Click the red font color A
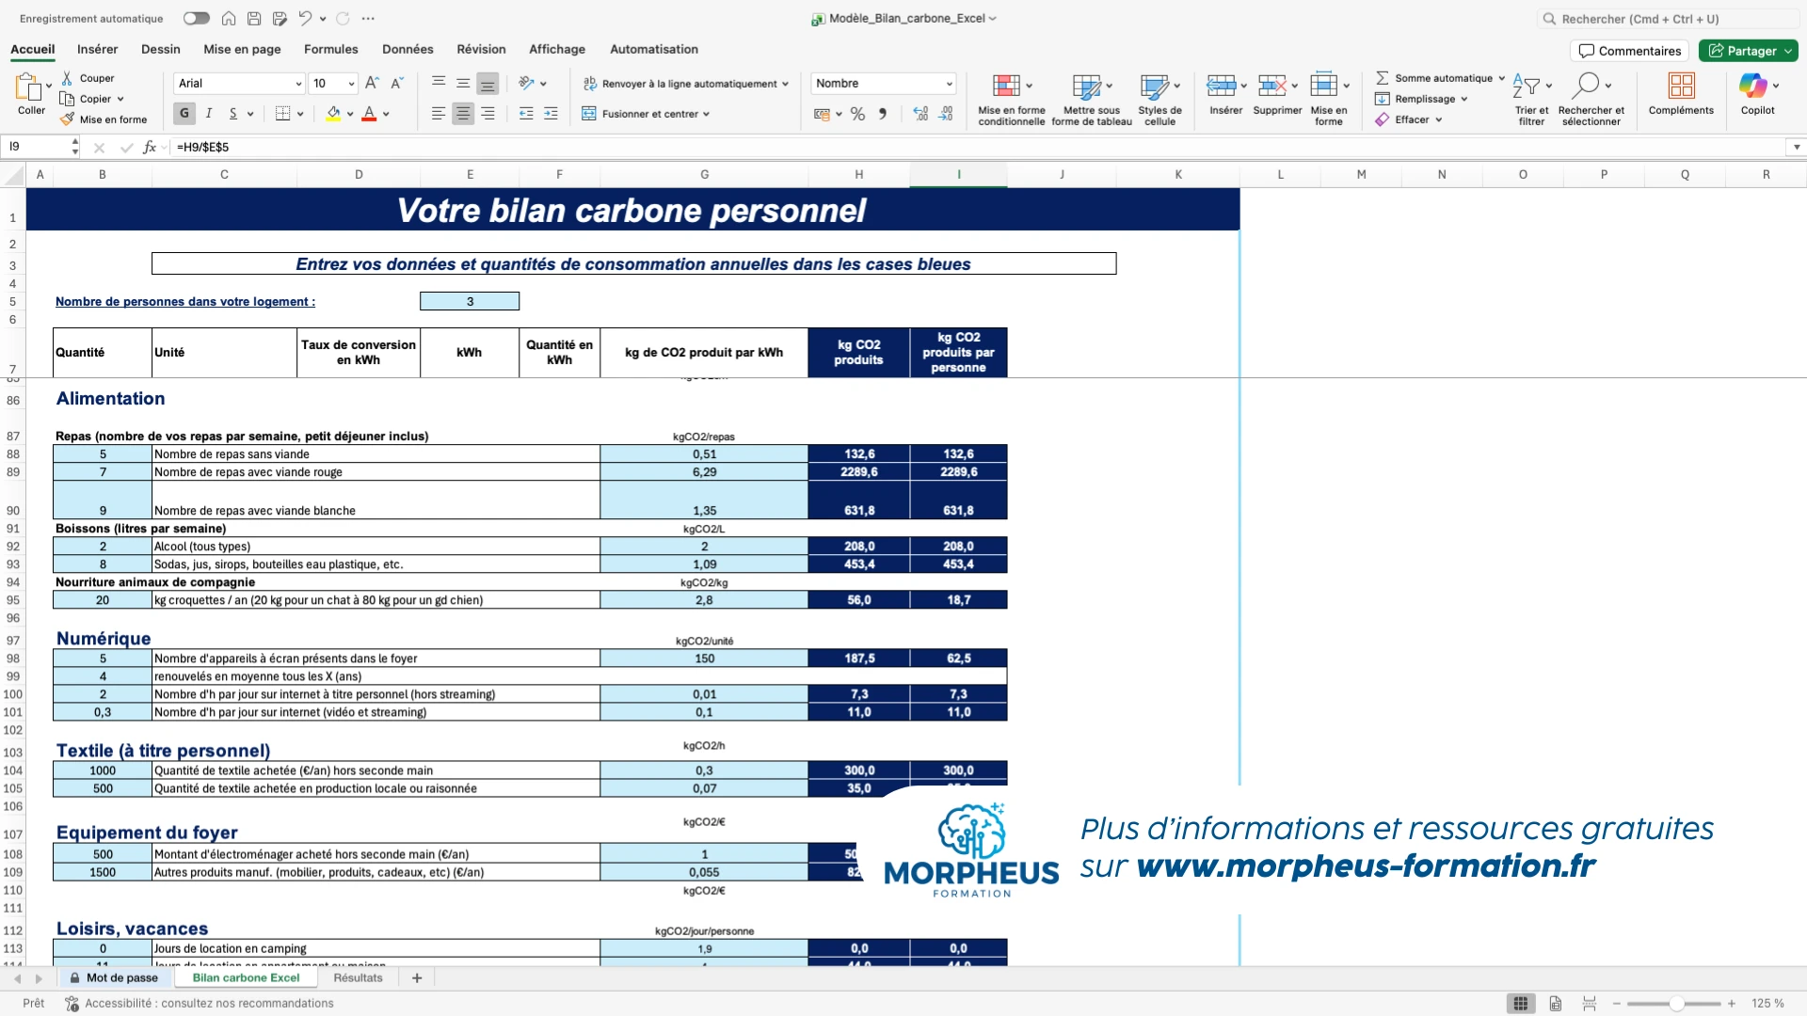 pyautogui.click(x=369, y=114)
